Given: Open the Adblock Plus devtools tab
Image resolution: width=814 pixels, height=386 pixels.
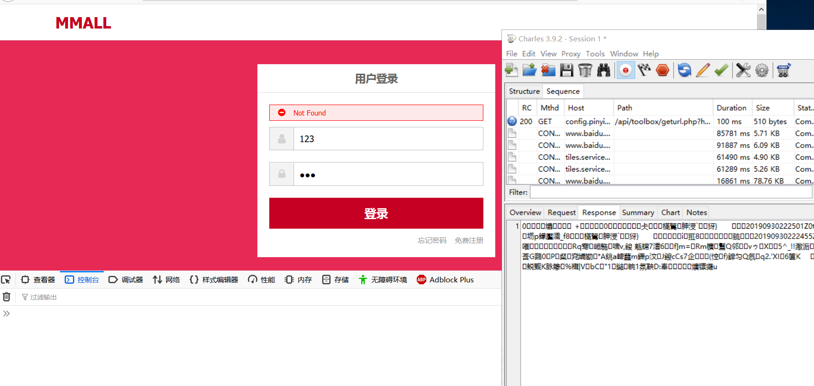Looking at the screenshot, I should pyautogui.click(x=445, y=280).
